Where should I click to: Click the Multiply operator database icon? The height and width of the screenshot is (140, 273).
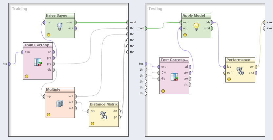tap(59, 104)
